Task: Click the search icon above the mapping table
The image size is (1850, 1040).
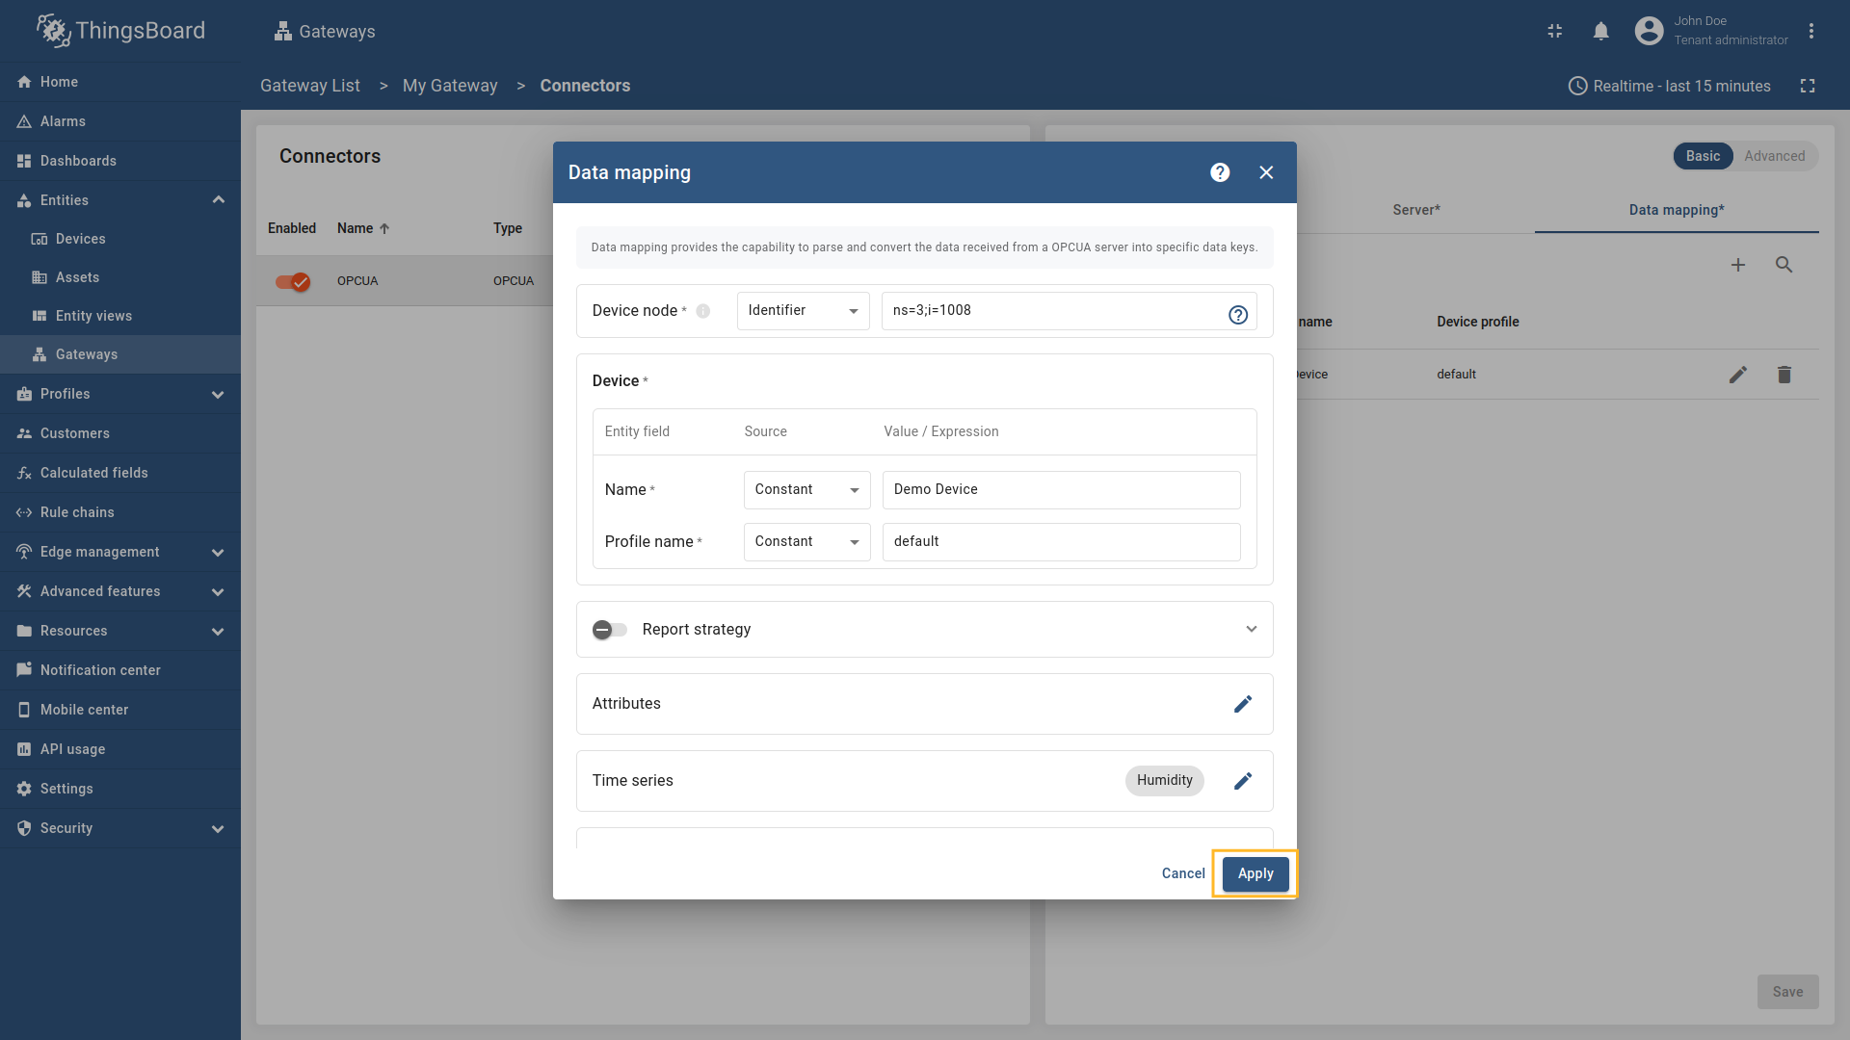Action: tap(1784, 265)
